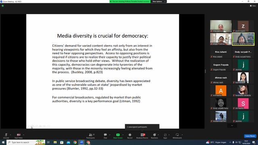Click the "2 unassigned participants" tooltip
The image size is (258, 145).
pyautogui.click(x=142, y=127)
